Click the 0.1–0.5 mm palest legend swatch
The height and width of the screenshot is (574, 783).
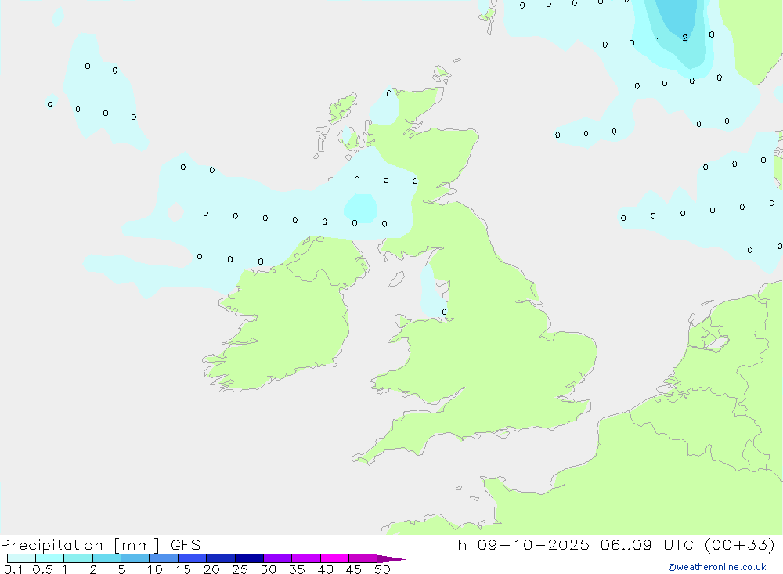click(x=21, y=558)
